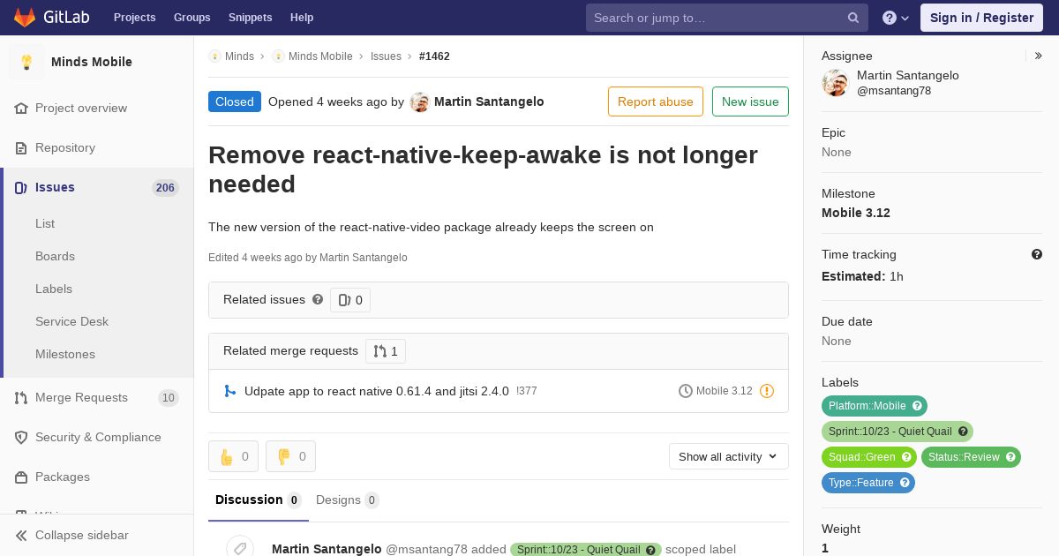Click label icon in activity note
This screenshot has height=556, width=1059.
pyautogui.click(x=240, y=548)
